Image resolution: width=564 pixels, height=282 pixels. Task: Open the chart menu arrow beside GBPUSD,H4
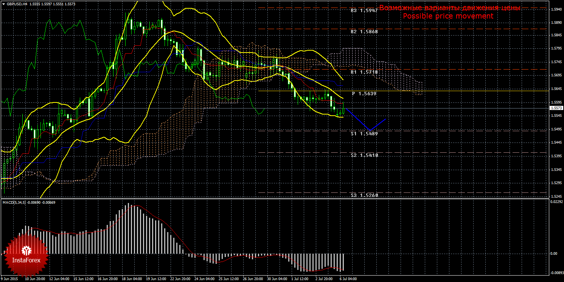[3, 4]
